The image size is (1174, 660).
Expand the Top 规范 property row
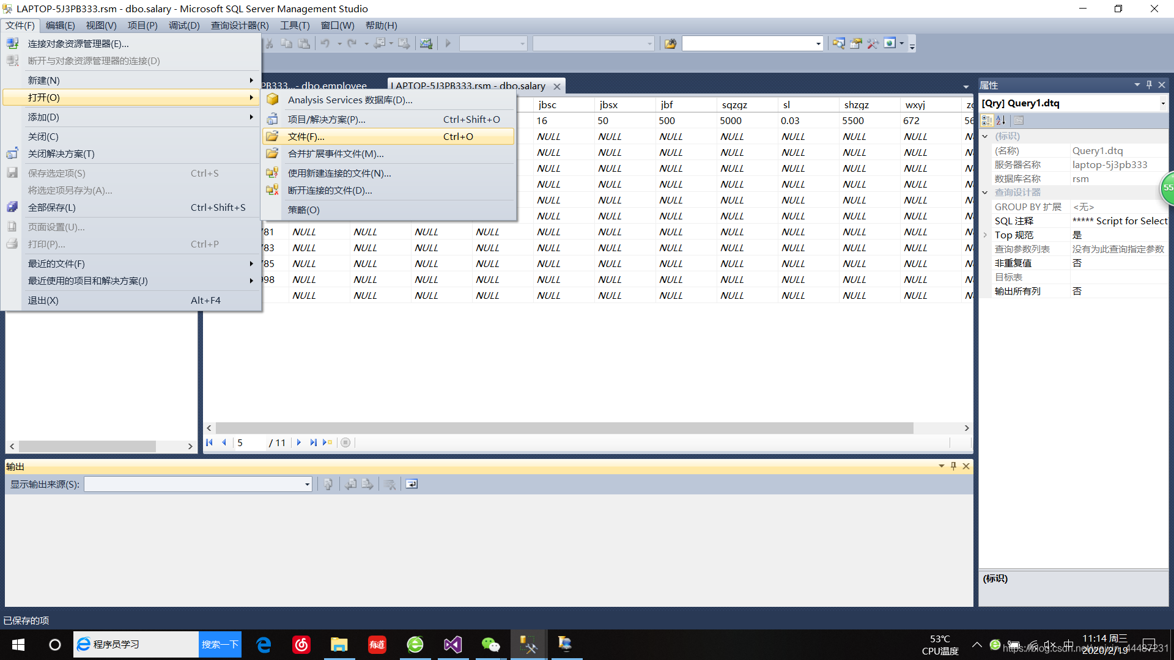(985, 235)
